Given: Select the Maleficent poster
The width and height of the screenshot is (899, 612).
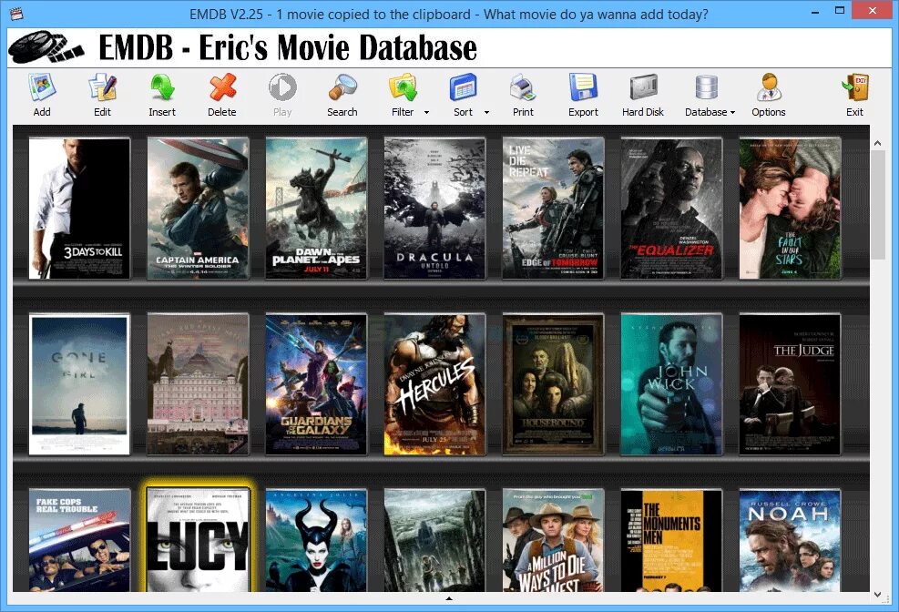Looking at the screenshot, I should point(316,540).
